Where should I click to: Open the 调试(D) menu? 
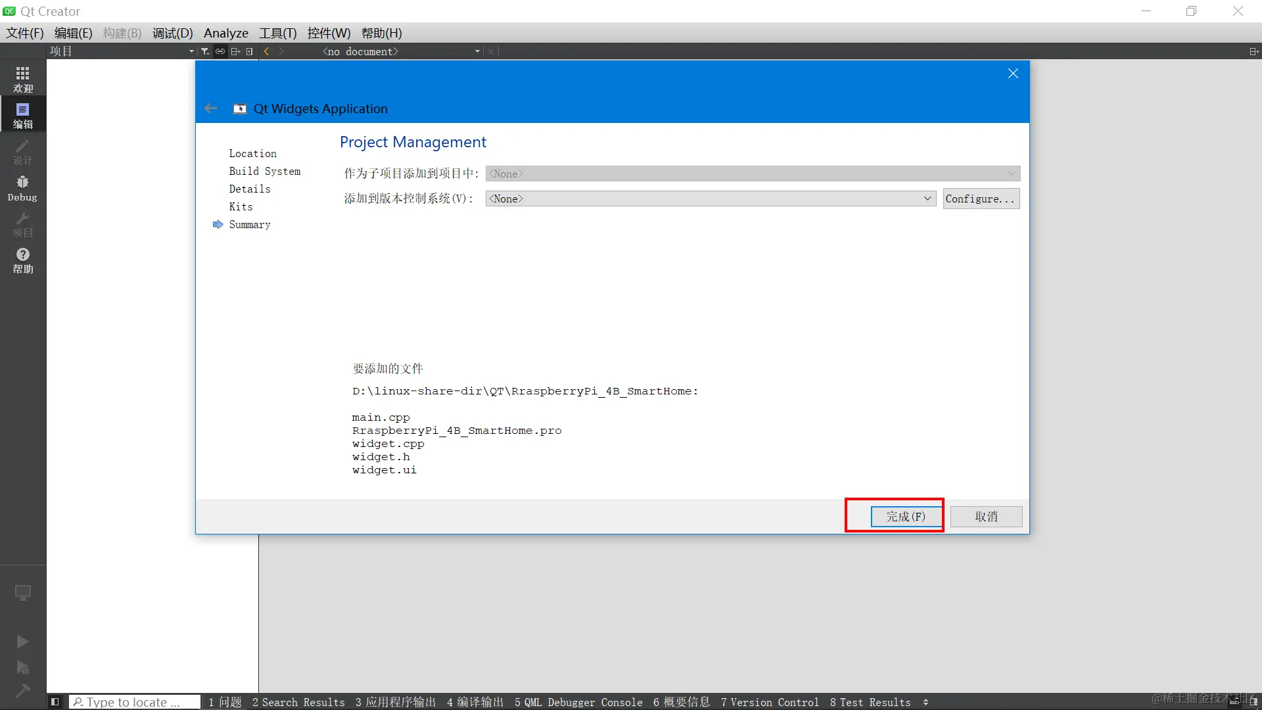point(173,33)
